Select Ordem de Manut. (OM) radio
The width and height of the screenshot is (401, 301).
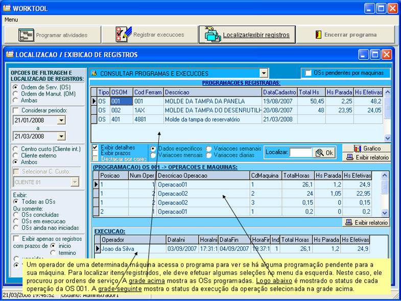[x=16, y=94]
